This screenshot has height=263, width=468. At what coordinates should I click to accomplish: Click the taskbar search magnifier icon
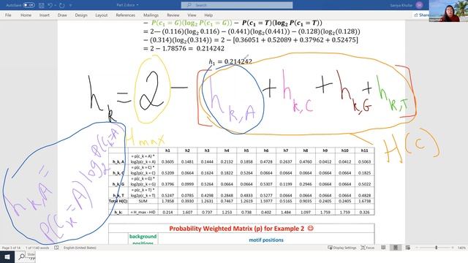pos(22,256)
